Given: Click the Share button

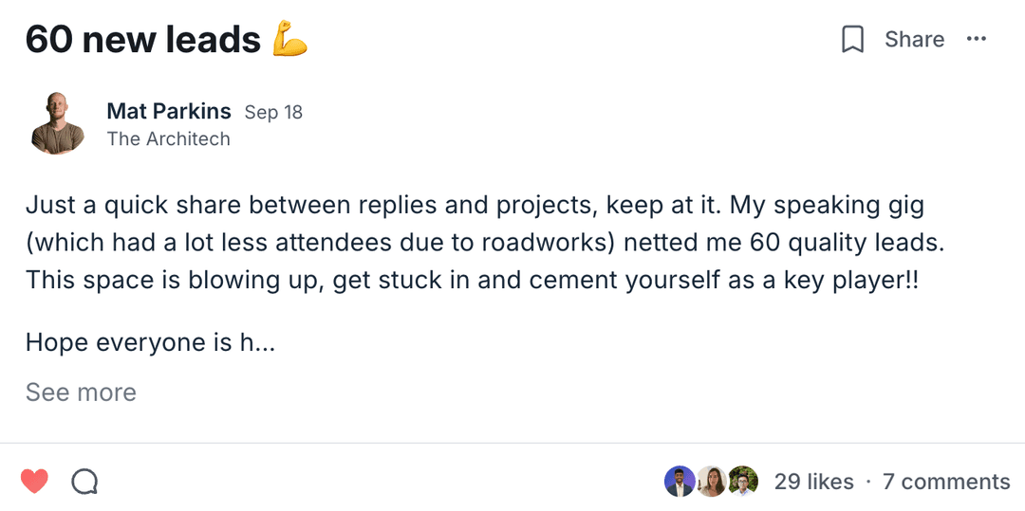Looking at the screenshot, I should coord(914,40).
